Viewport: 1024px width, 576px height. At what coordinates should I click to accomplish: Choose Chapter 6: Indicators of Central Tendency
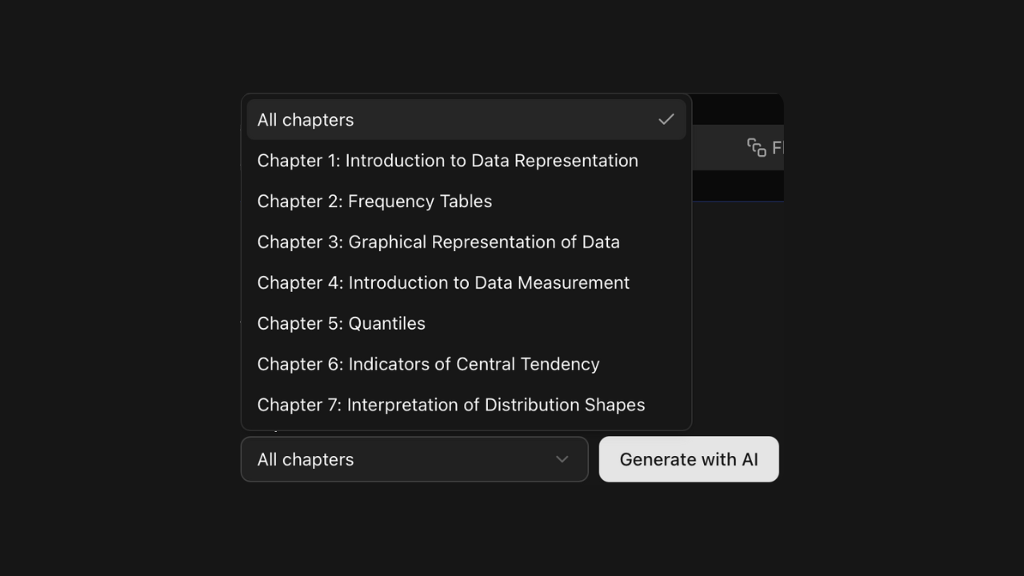point(428,364)
